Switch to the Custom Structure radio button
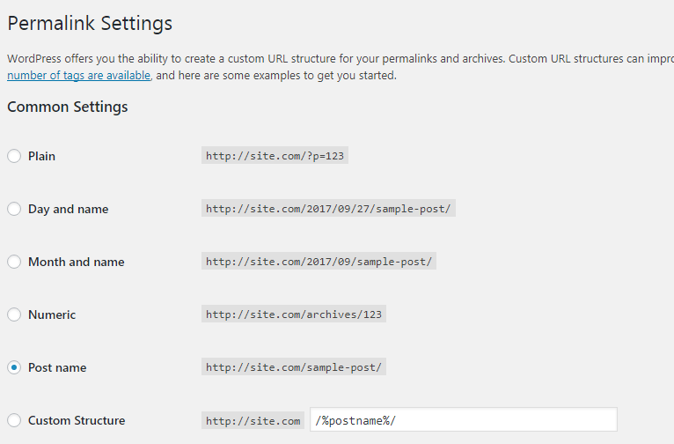This screenshot has height=444, width=674. tap(14, 420)
